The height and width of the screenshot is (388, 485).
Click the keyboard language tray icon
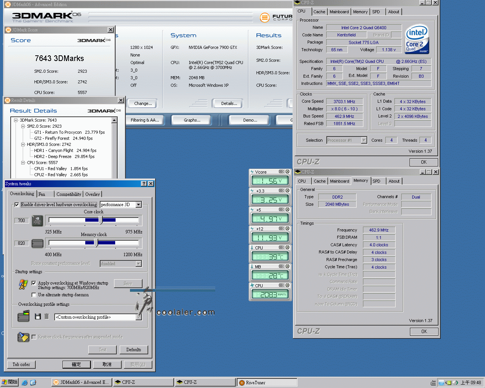[x=433, y=383]
